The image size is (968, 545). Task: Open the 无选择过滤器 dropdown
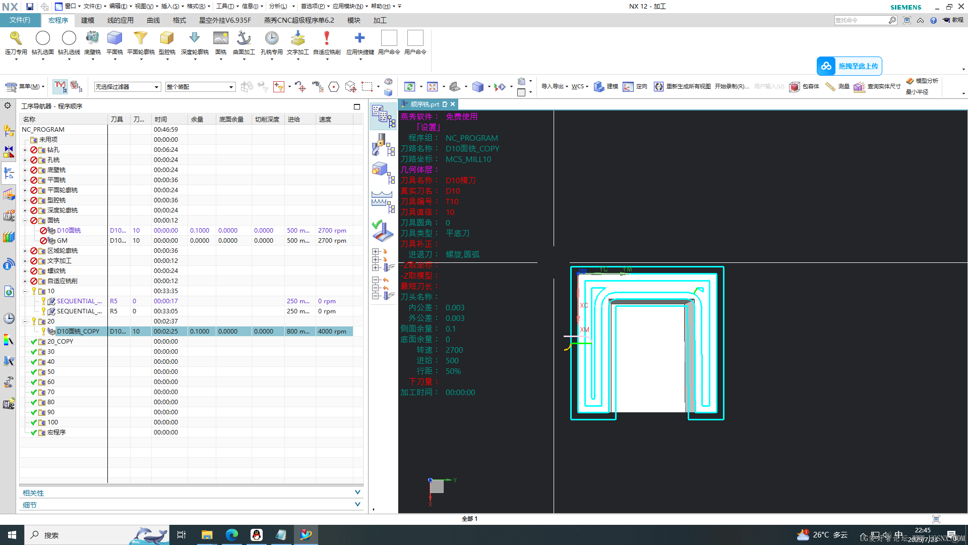[128, 87]
